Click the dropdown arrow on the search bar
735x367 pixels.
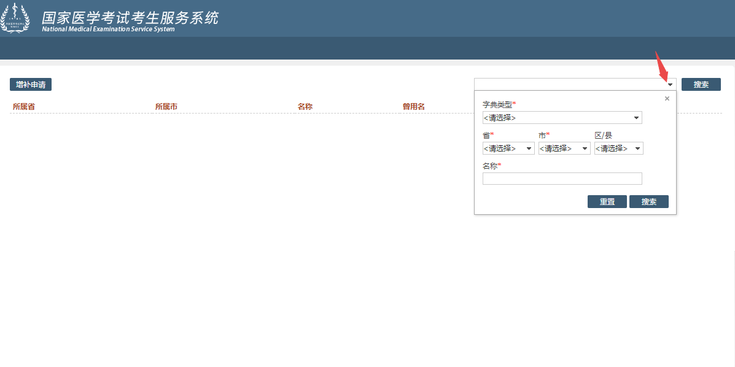(x=669, y=83)
